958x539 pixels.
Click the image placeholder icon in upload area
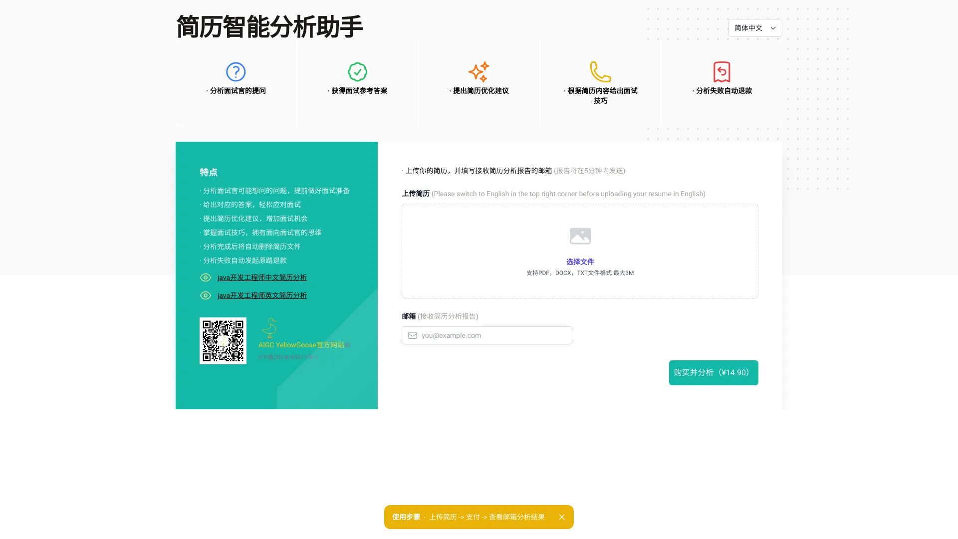coord(579,236)
